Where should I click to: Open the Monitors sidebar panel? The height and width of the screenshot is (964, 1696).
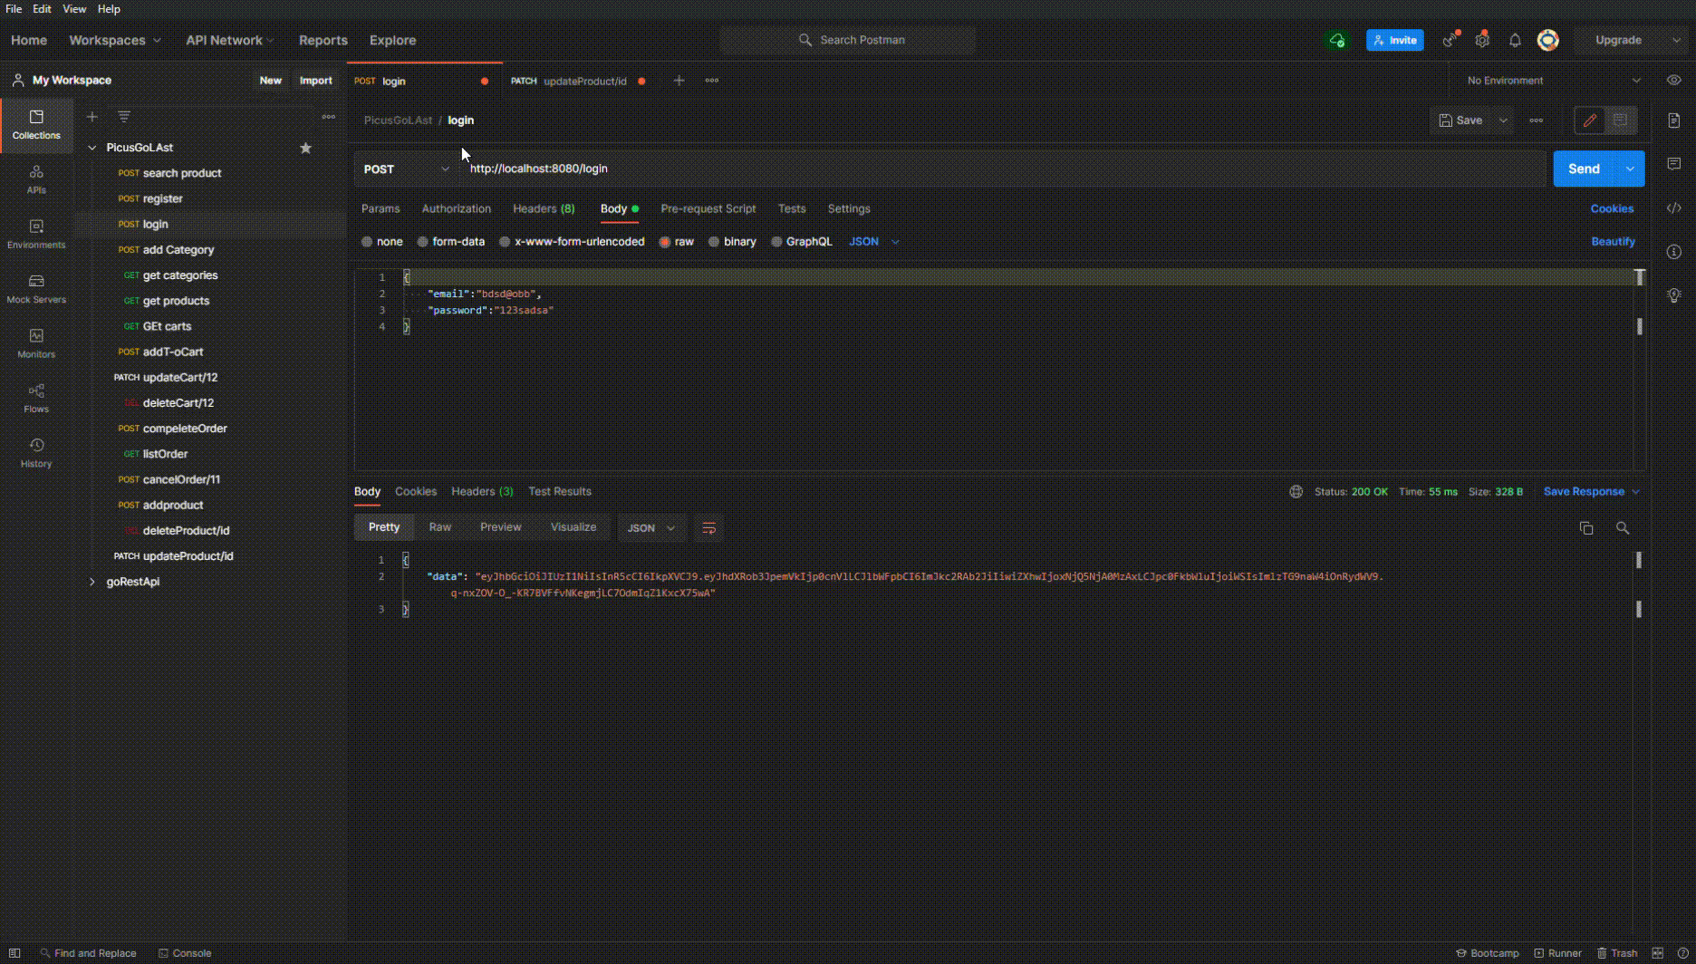click(36, 343)
